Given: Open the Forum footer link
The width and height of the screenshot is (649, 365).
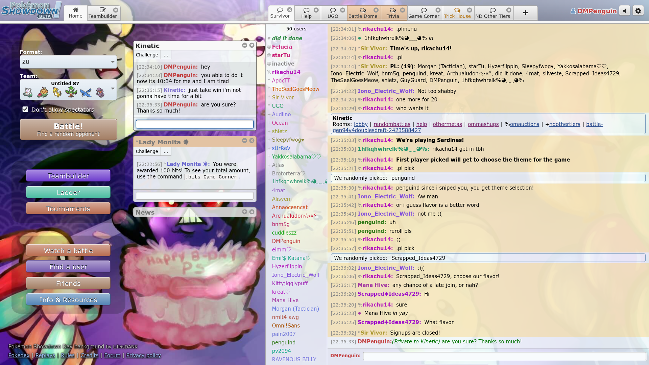Looking at the screenshot, I should [112, 355].
